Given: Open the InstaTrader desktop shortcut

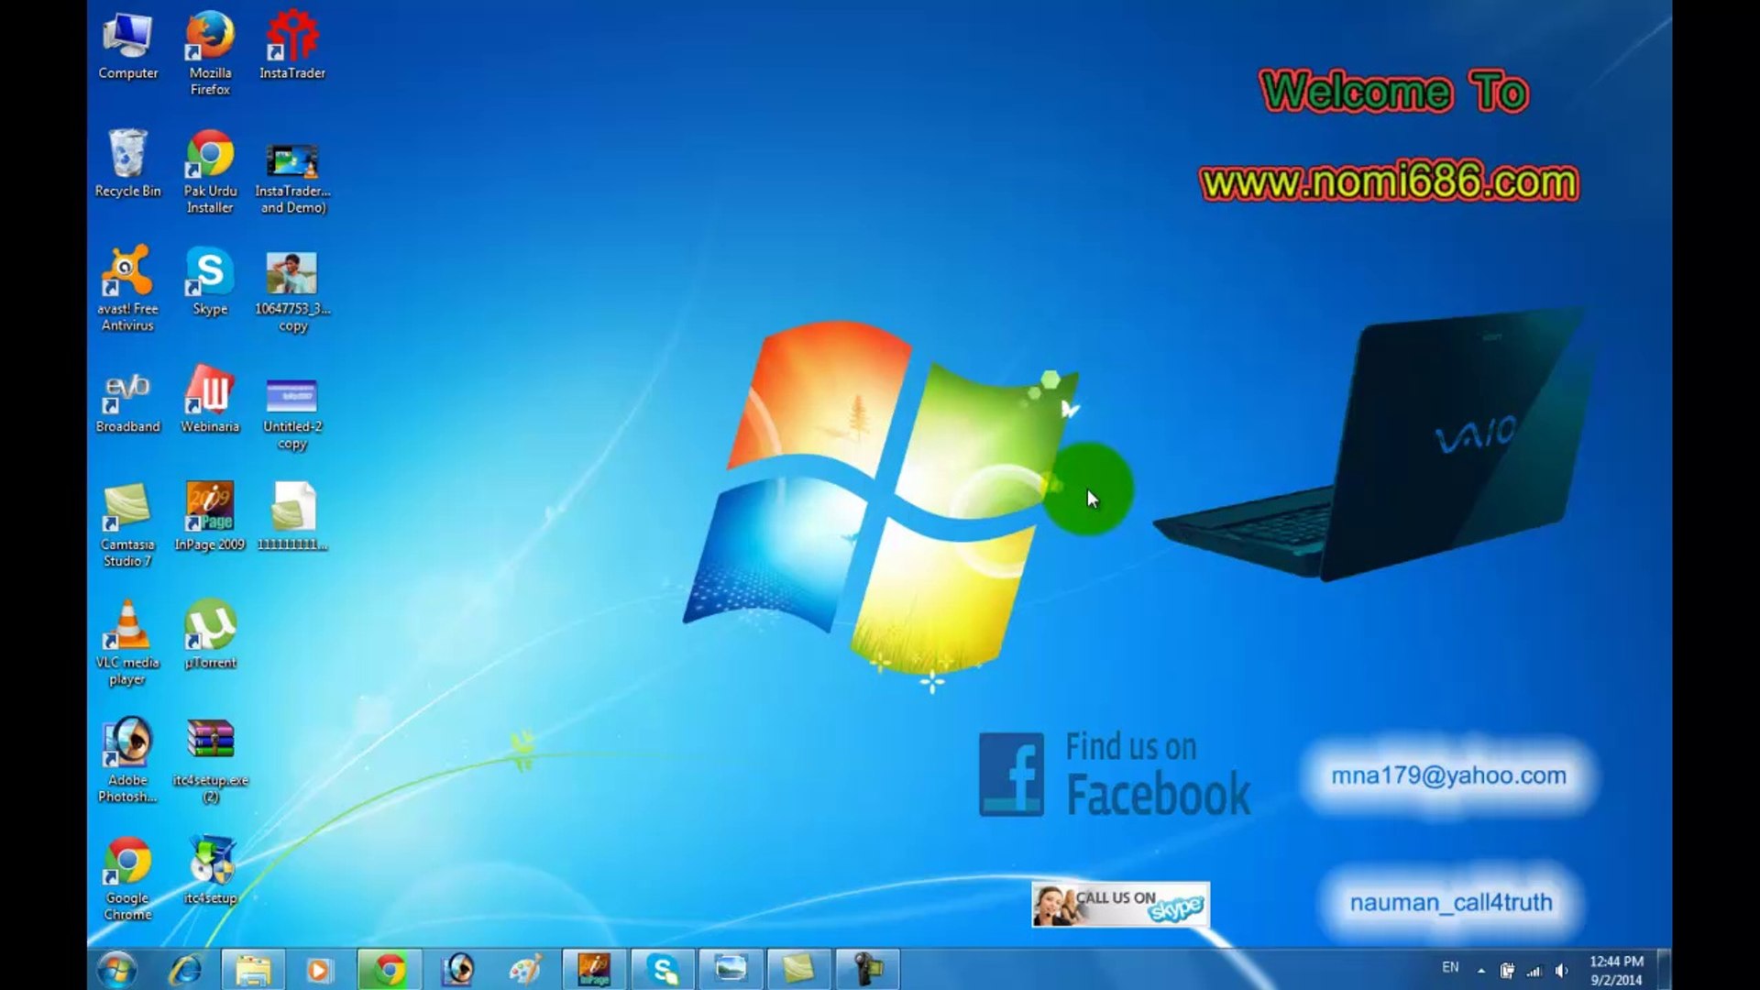Looking at the screenshot, I should coord(293,41).
